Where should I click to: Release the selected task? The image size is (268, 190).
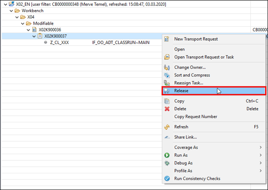214,91
